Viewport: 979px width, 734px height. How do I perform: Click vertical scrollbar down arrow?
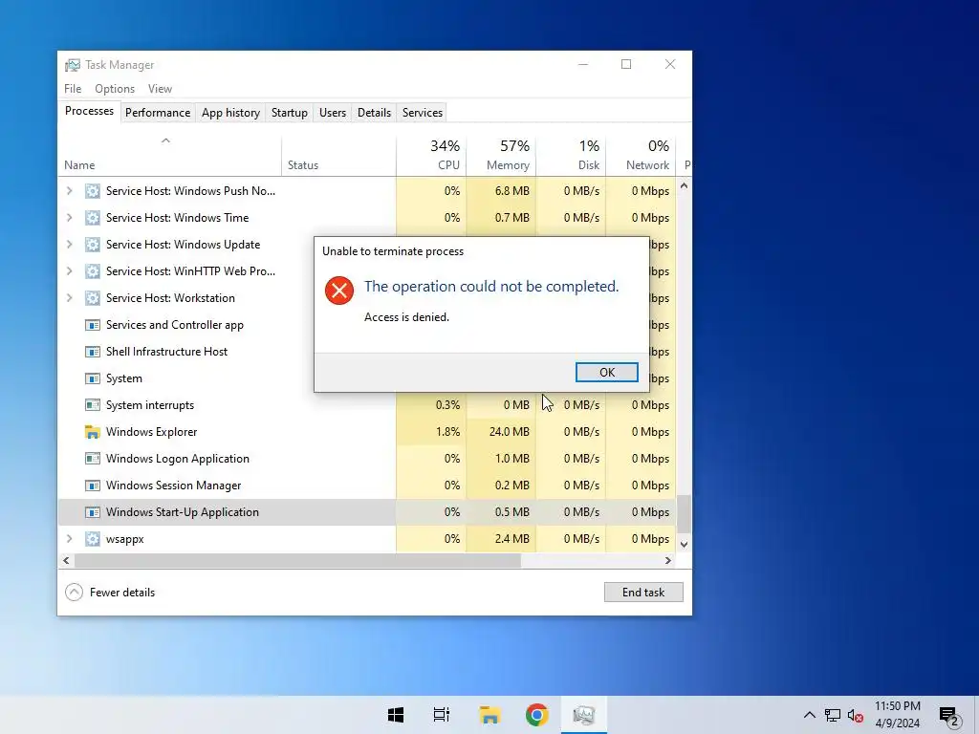tap(684, 544)
